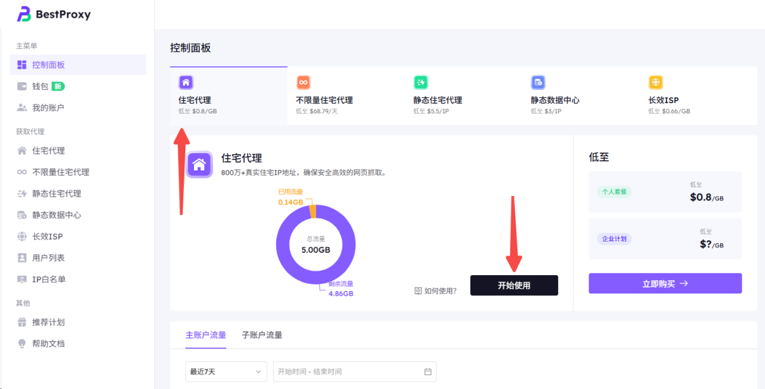Expand the 最近7天 time range dropdown
This screenshot has height=389, width=765.
226,372
